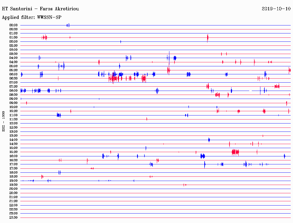Click the 02:30 time label
Image resolution: width=293 pixels, height=223 pixels.
click(13, 45)
